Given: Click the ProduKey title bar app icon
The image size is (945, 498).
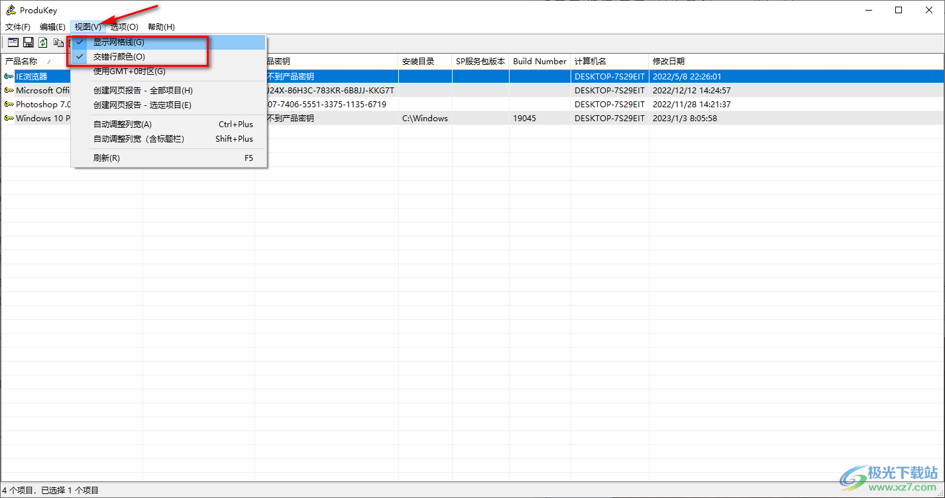Looking at the screenshot, I should (11, 11).
